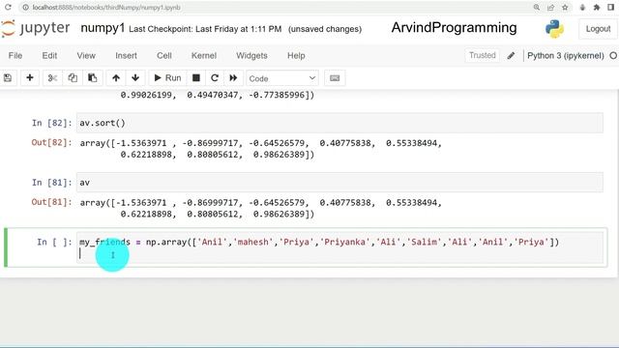
Task: Open the Insert menu
Action: pyautogui.click(x=126, y=56)
